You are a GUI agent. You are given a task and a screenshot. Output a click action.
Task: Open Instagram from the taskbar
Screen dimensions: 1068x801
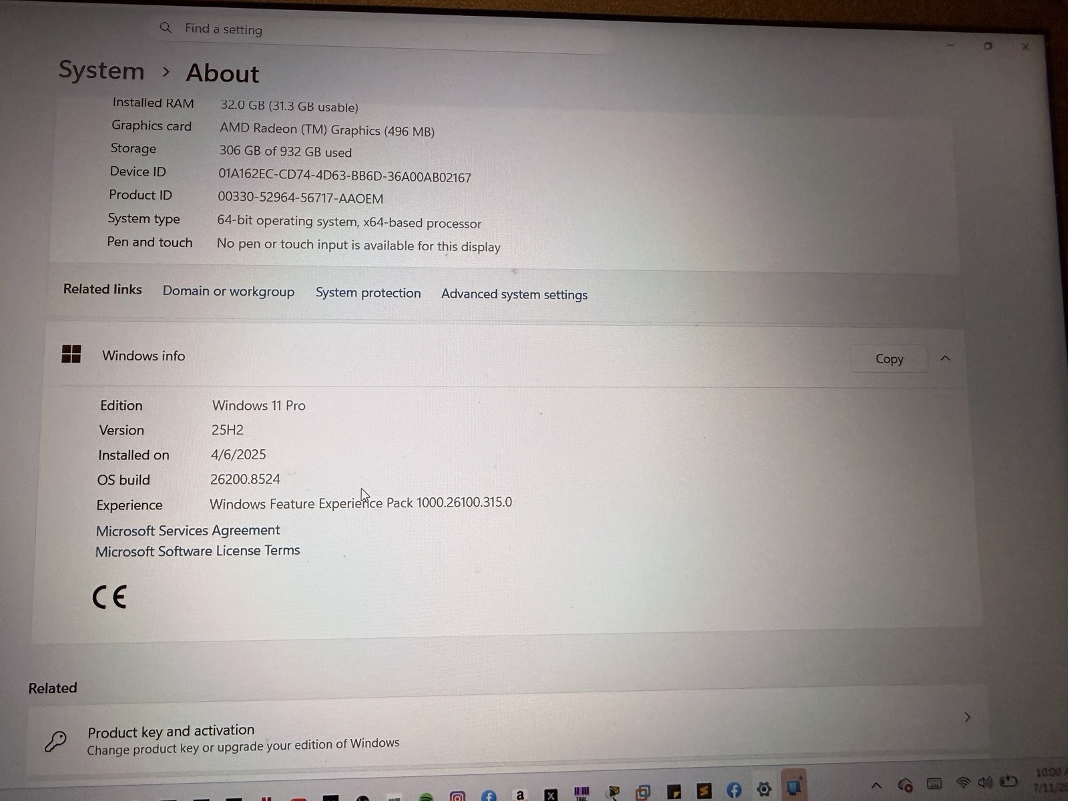457,796
